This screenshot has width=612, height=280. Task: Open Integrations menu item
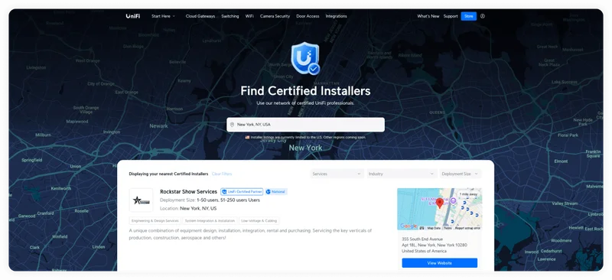(x=336, y=16)
